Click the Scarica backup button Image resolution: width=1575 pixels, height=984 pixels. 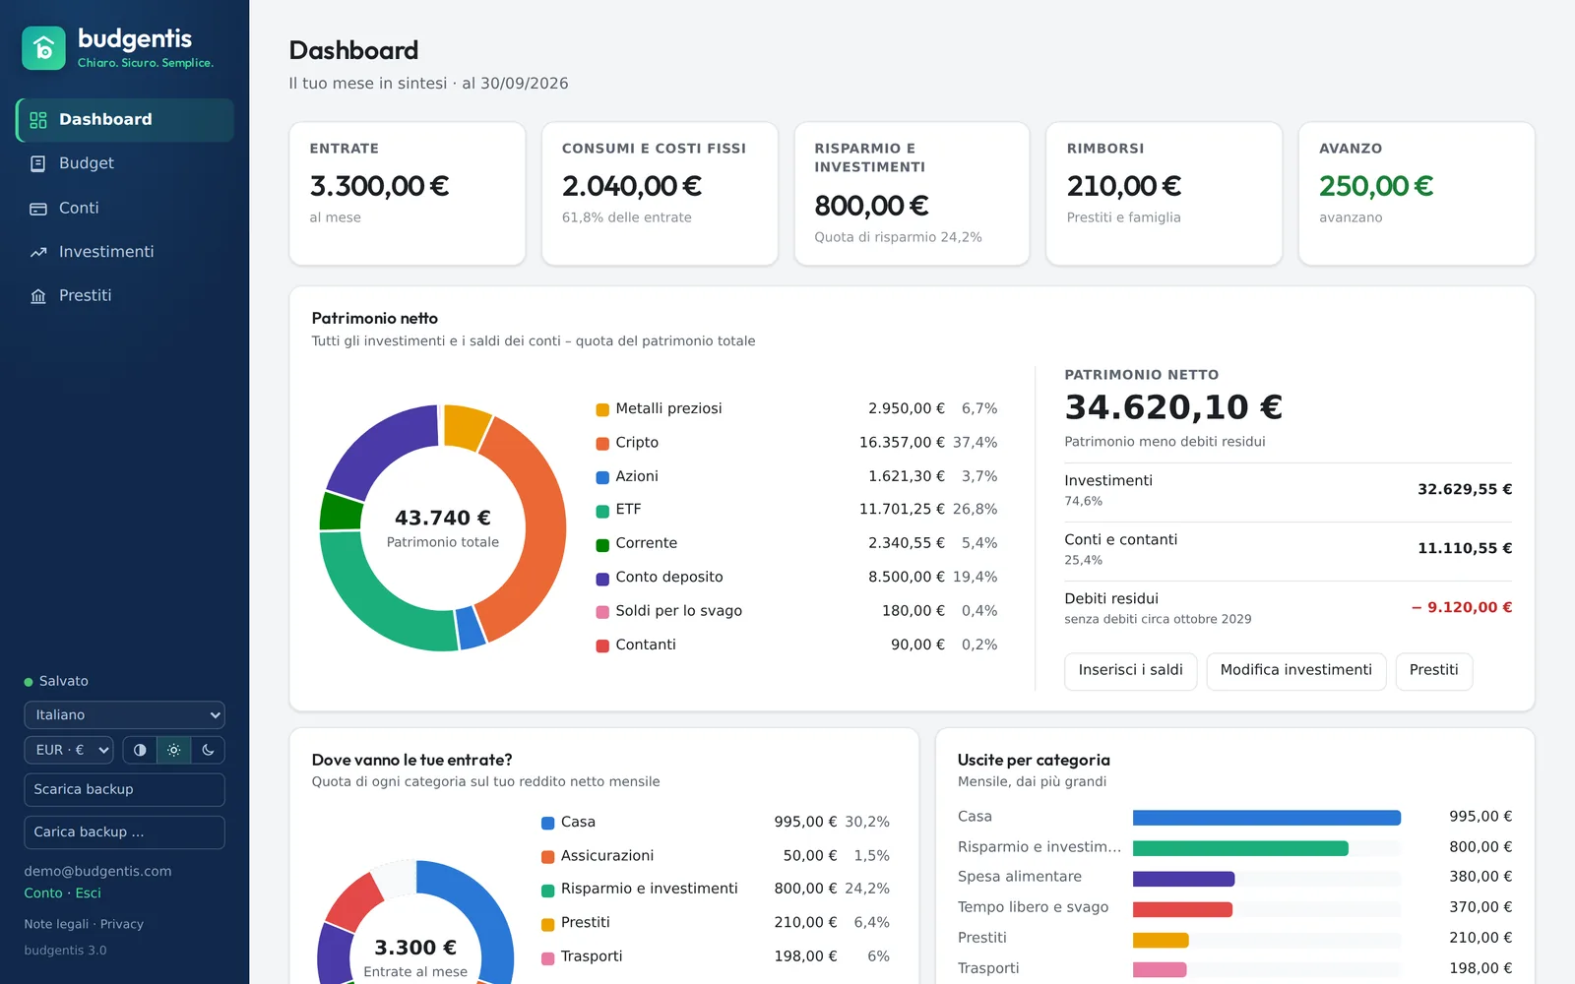tap(124, 789)
